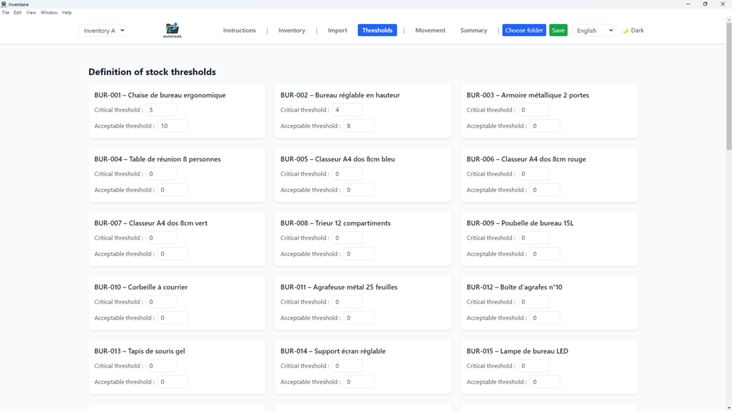Edit BUR-013 acceptable threshold field
Image resolution: width=732 pixels, height=411 pixels.
(x=173, y=382)
